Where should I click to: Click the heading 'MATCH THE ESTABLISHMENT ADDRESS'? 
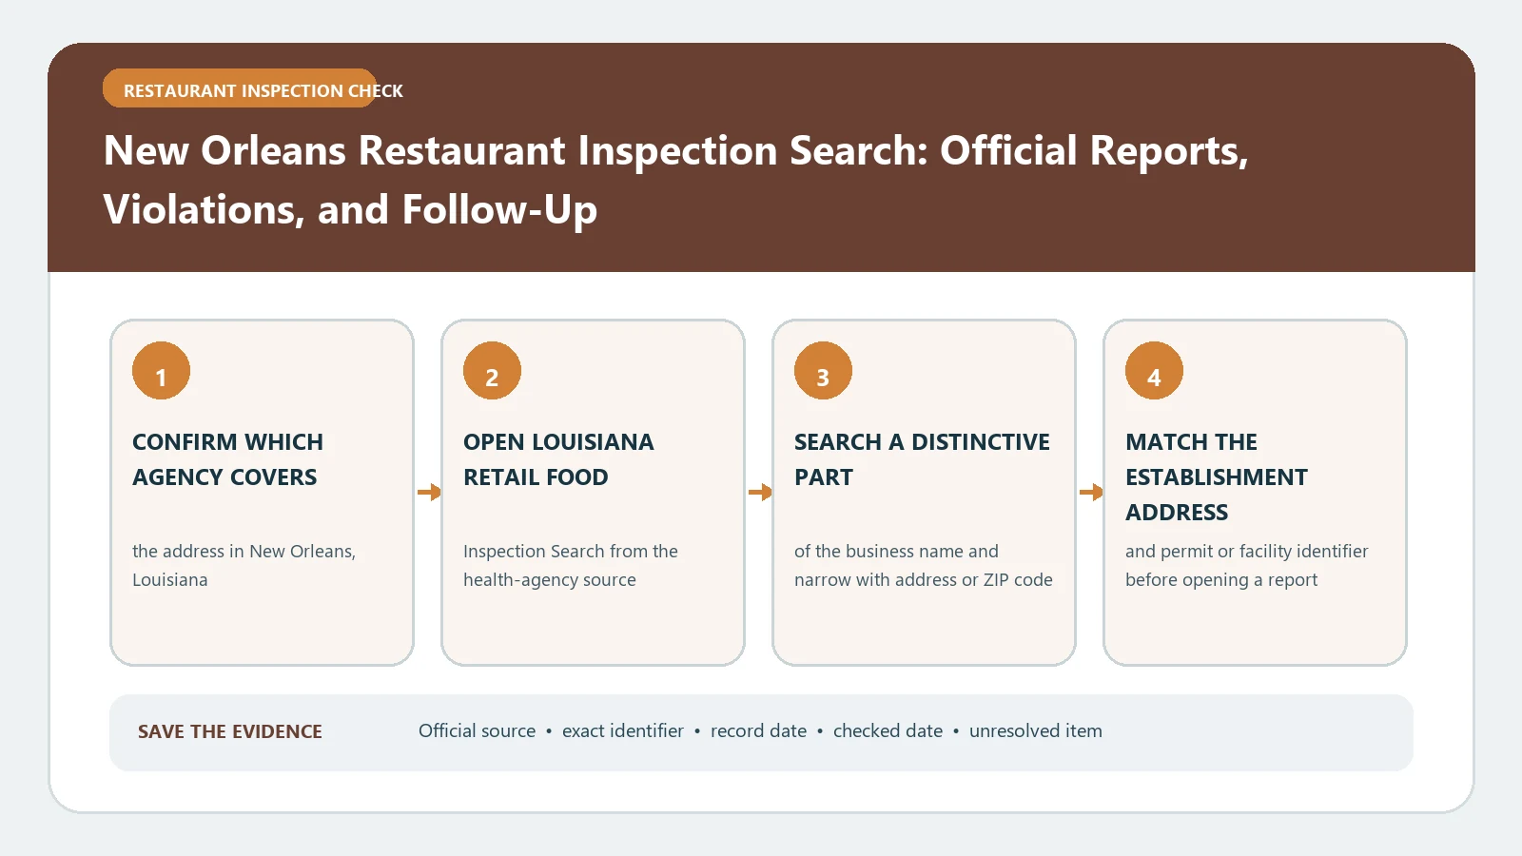pos(1217,477)
